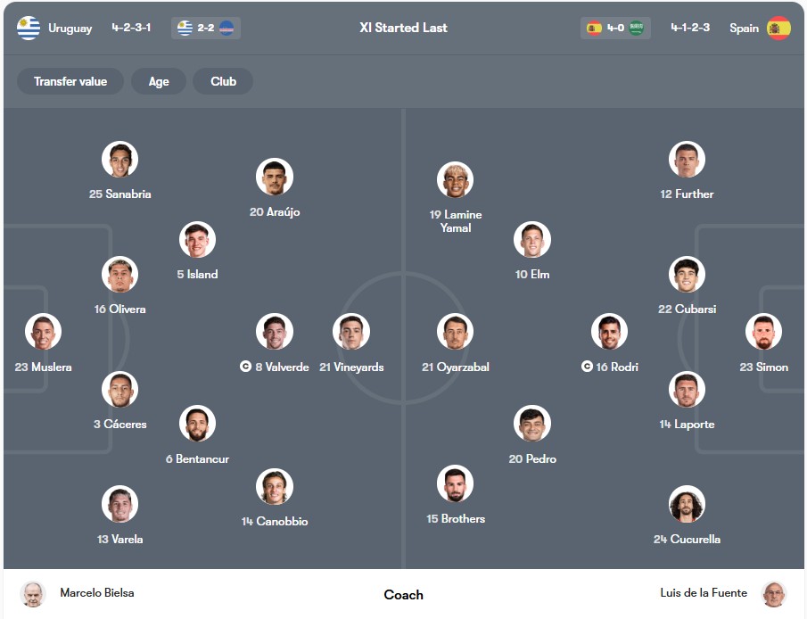This screenshot has width=807, height=619.
Task: Select goalkeeper Simon's photo
Action: (x=764, y=332)
